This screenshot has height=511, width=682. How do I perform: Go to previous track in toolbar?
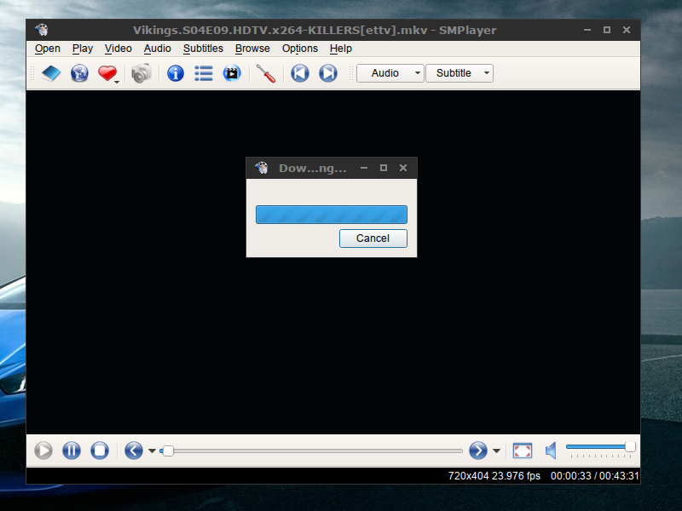click(300, 73)
